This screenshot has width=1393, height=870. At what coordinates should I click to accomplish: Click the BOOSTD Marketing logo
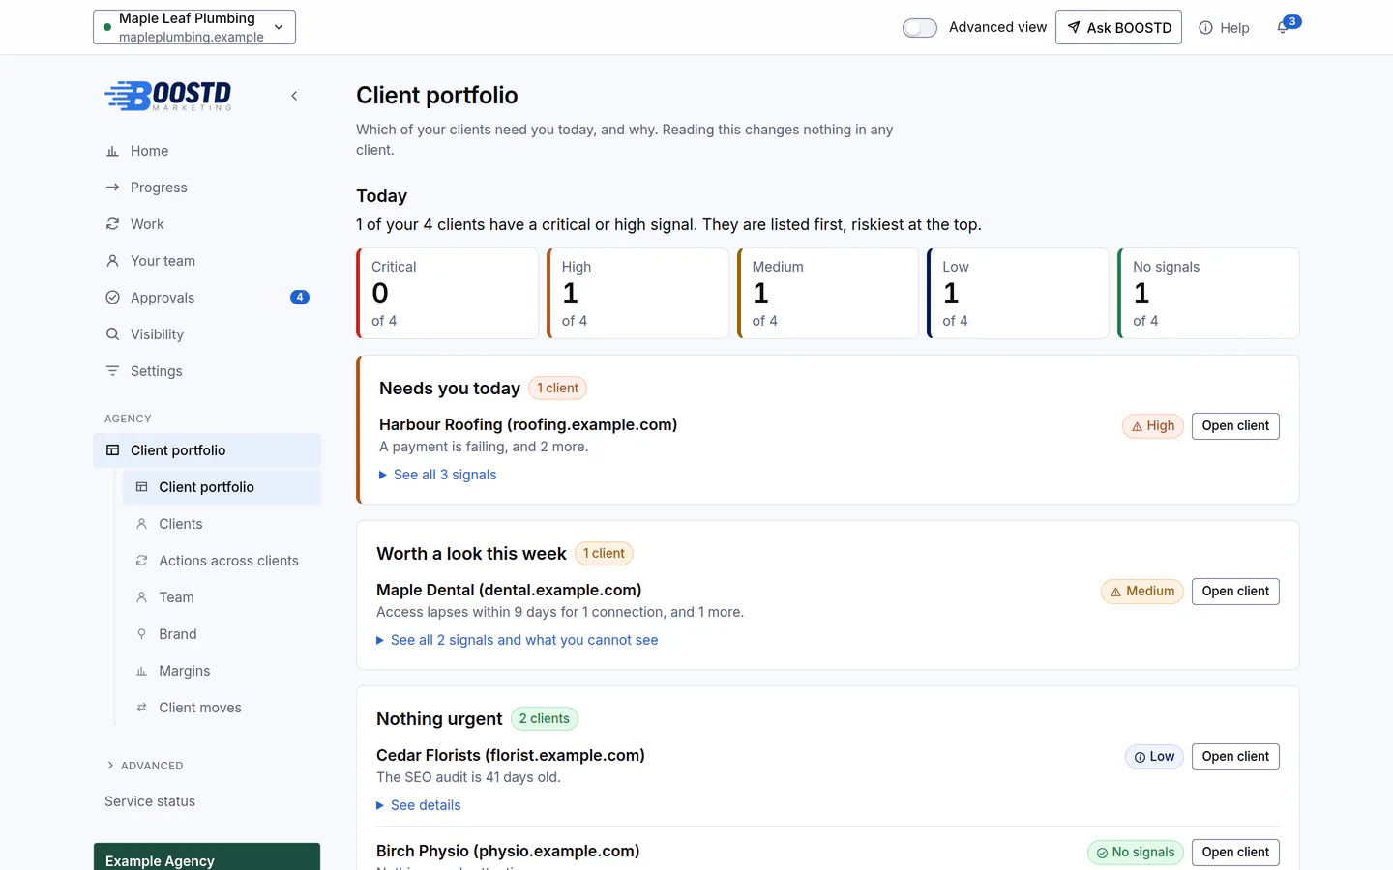coord(168,95)
